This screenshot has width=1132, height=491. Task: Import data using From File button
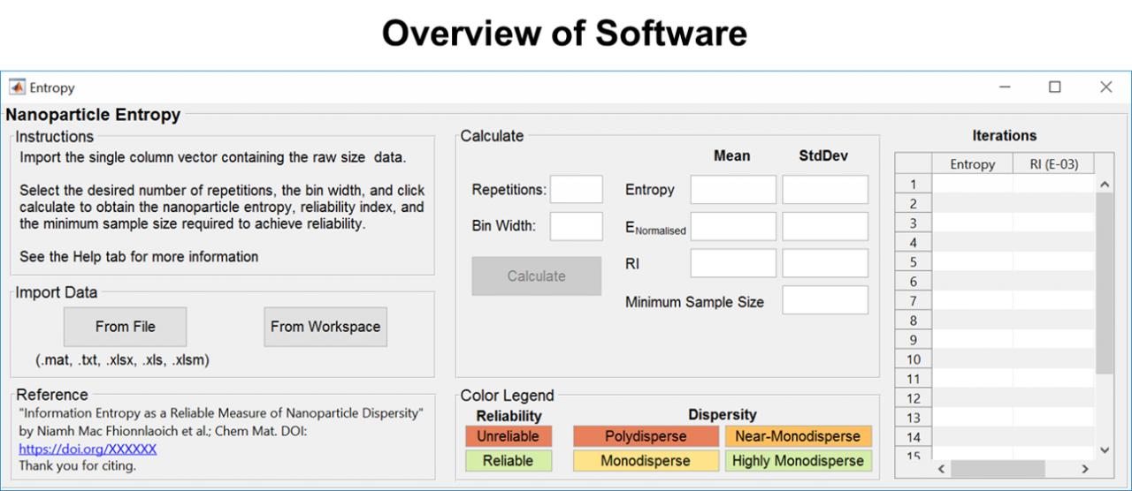coord(126,327)
